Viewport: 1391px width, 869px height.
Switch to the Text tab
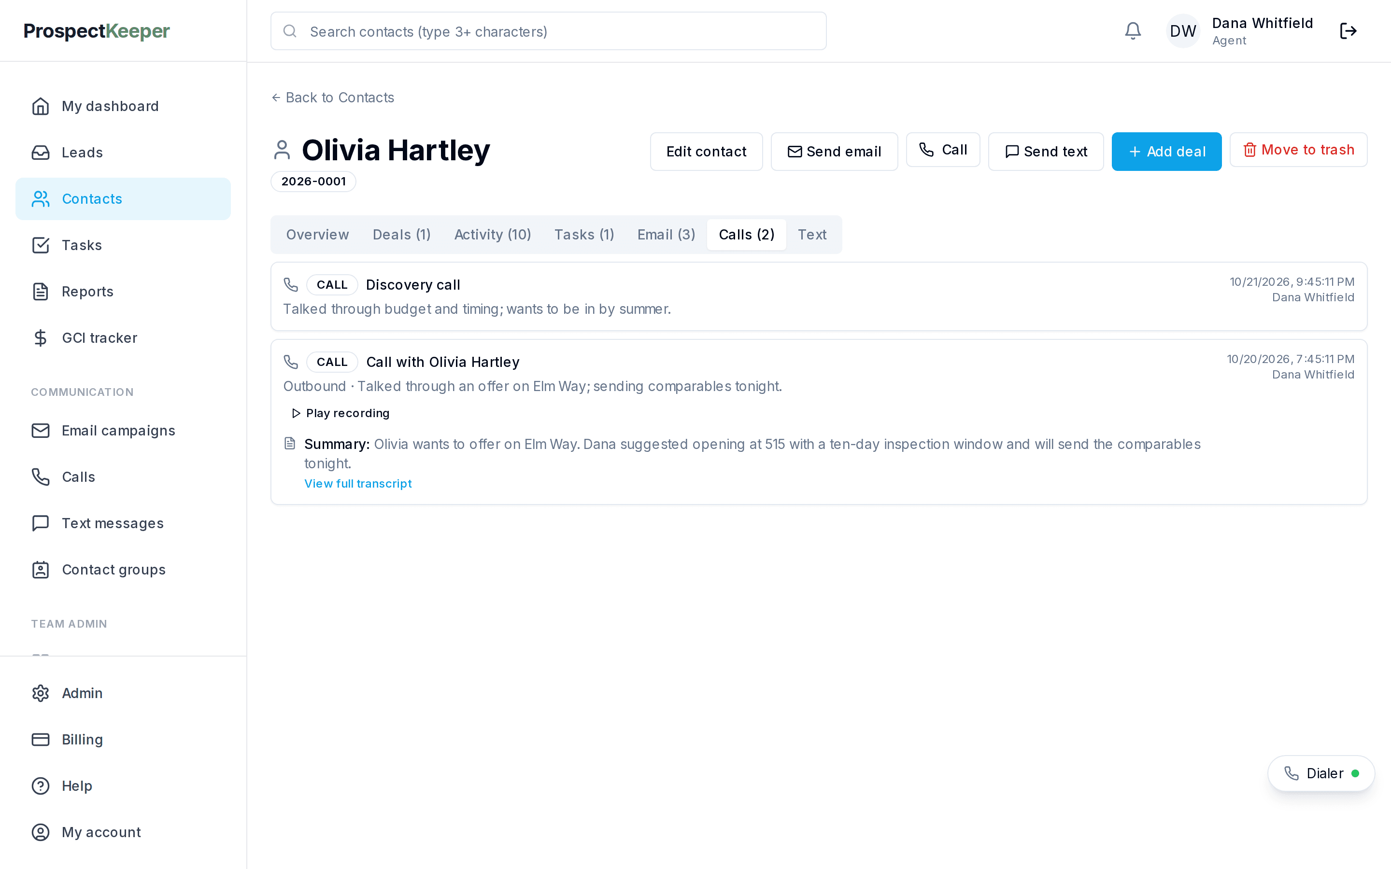(811, 235)
